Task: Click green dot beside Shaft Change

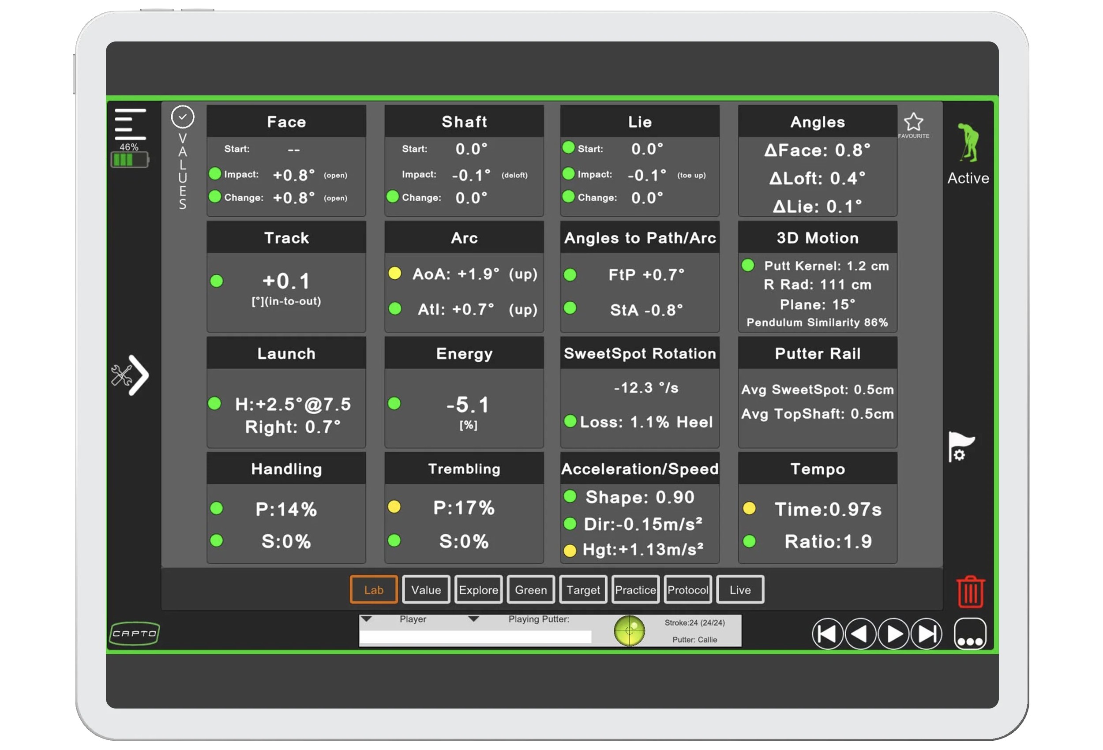Action: (393, 196)
